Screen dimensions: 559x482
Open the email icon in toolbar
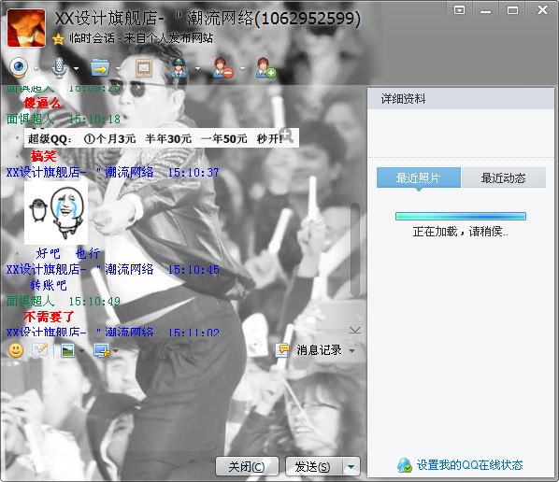pos(144,67)
